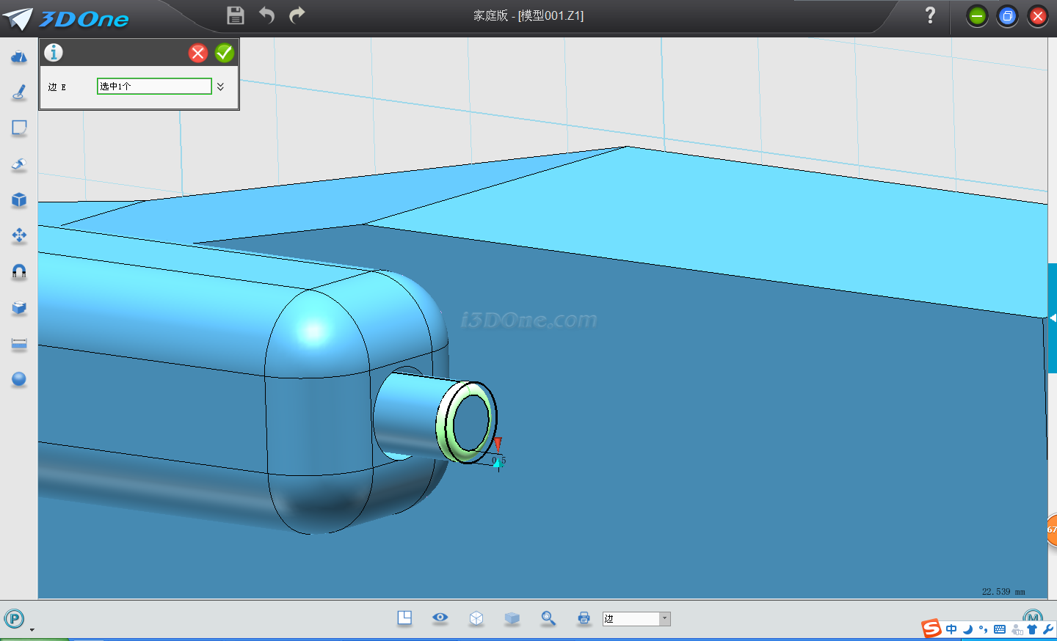Open the feature modeling cube tool

point(19,199)
